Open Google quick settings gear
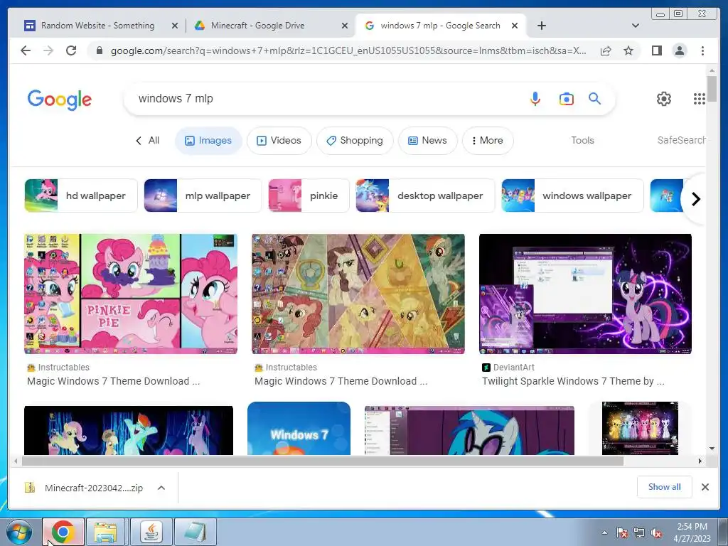728x546 pixels. pos(664,98)
